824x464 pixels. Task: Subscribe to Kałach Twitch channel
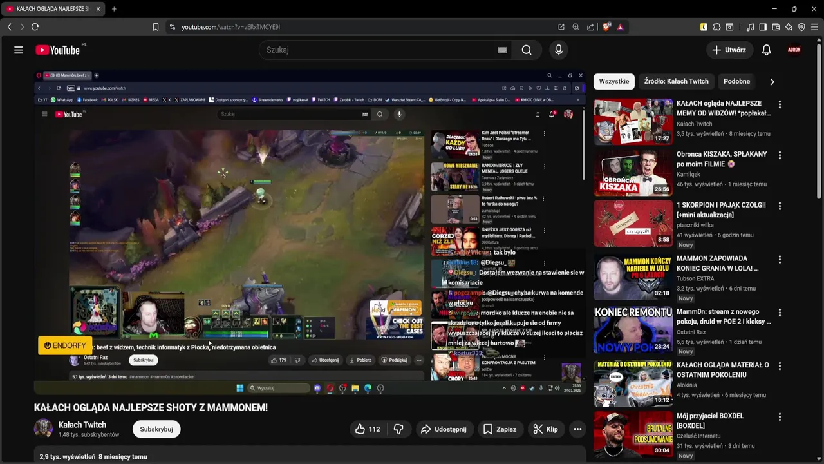coord(156,429)
